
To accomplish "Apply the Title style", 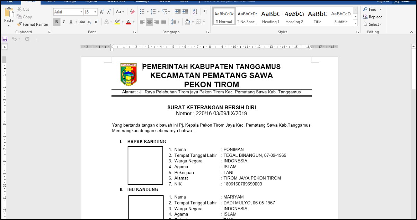I will pyautogui.click(x=318, y=17).
